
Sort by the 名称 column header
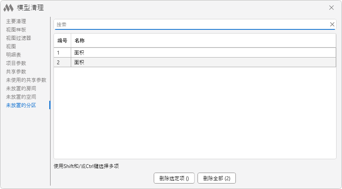click(80, 41)
